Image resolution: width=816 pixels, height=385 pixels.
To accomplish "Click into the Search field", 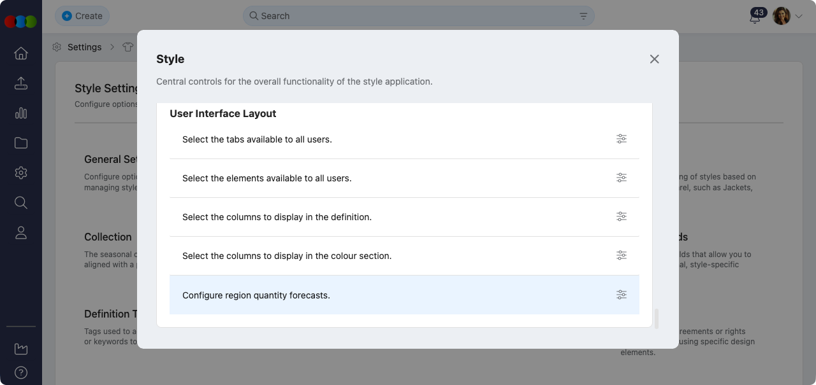I will [414, 16].
